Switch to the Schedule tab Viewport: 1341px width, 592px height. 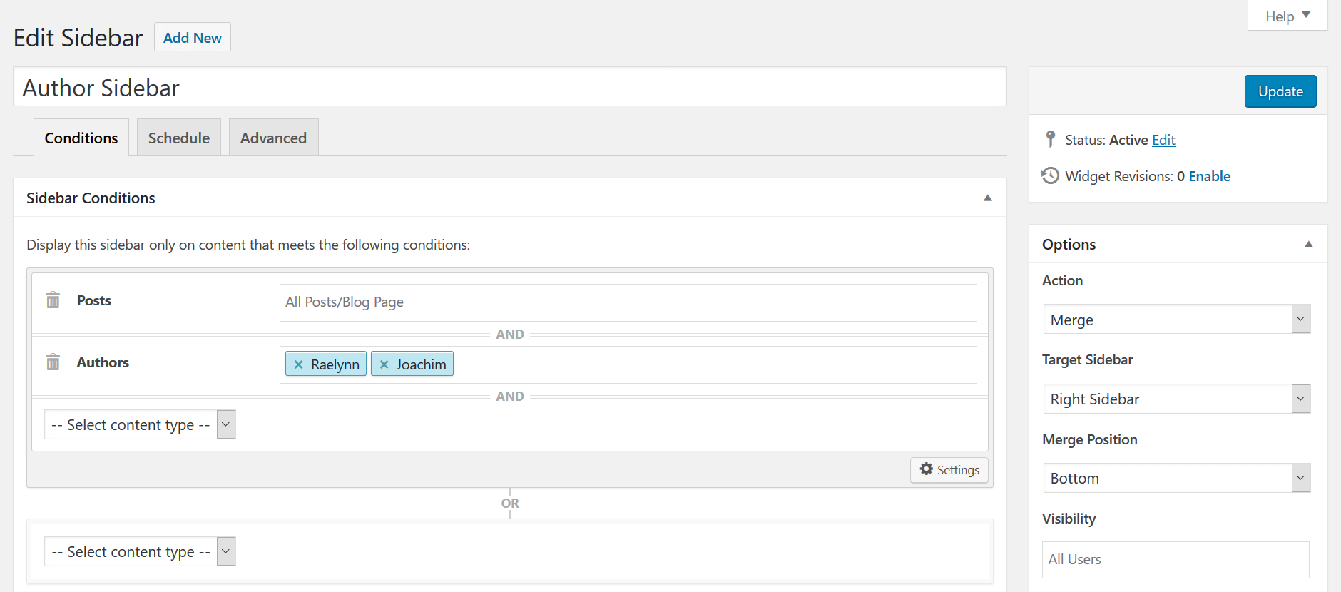point(179,138)
